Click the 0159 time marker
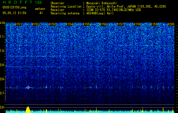 point(154,24)
